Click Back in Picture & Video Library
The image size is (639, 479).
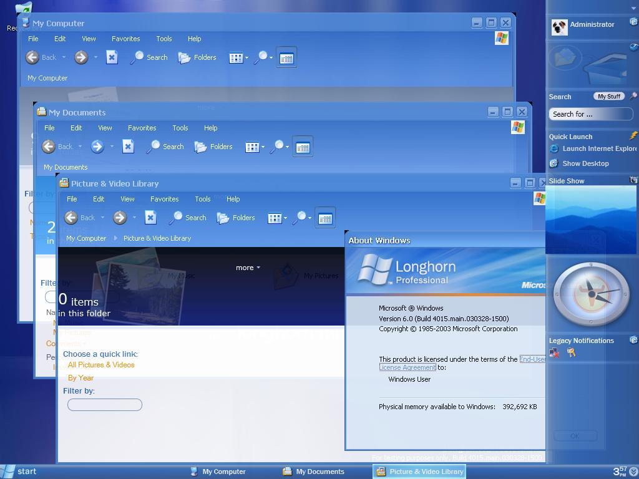[79, 218]
